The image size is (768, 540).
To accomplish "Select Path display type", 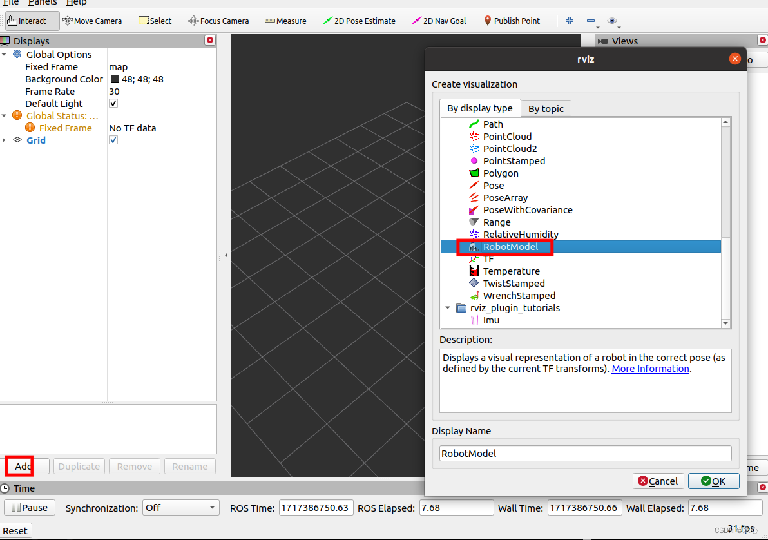I will (493, 124).
